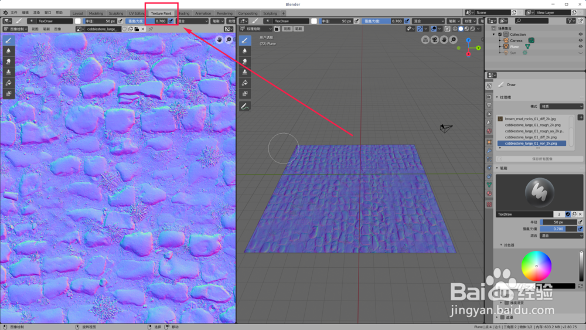Open the blend mode dropdown in 3D viewport header
Image resolution: width=586 pixels, height=330 pixels.
point(428,21)
